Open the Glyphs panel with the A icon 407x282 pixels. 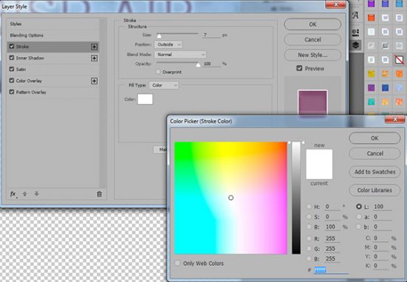click(355, 16)
